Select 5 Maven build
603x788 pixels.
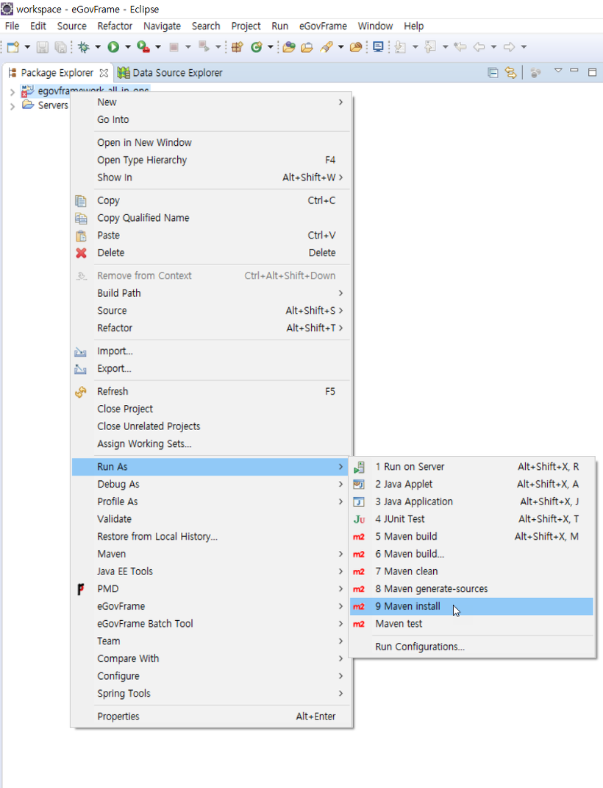pyautogui.click(x=471, y=537)
